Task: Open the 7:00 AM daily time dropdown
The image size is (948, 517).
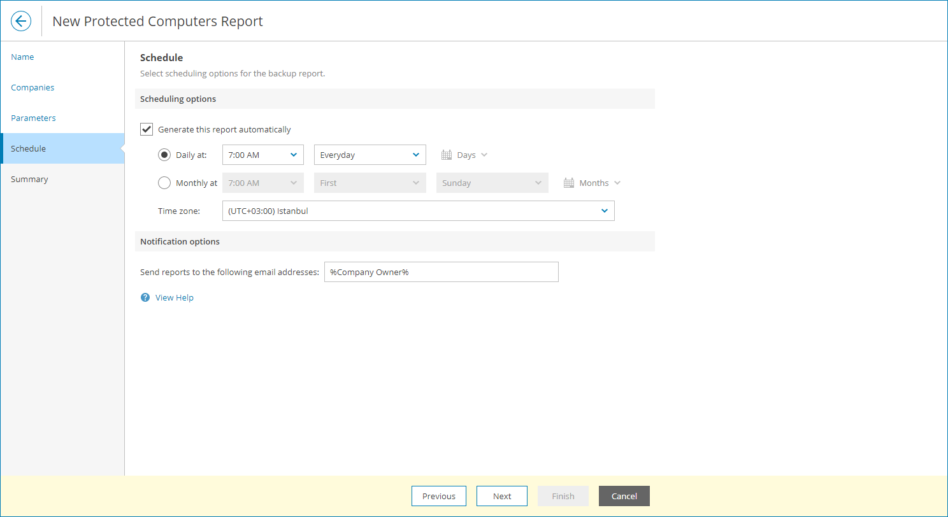Action: 262,154
